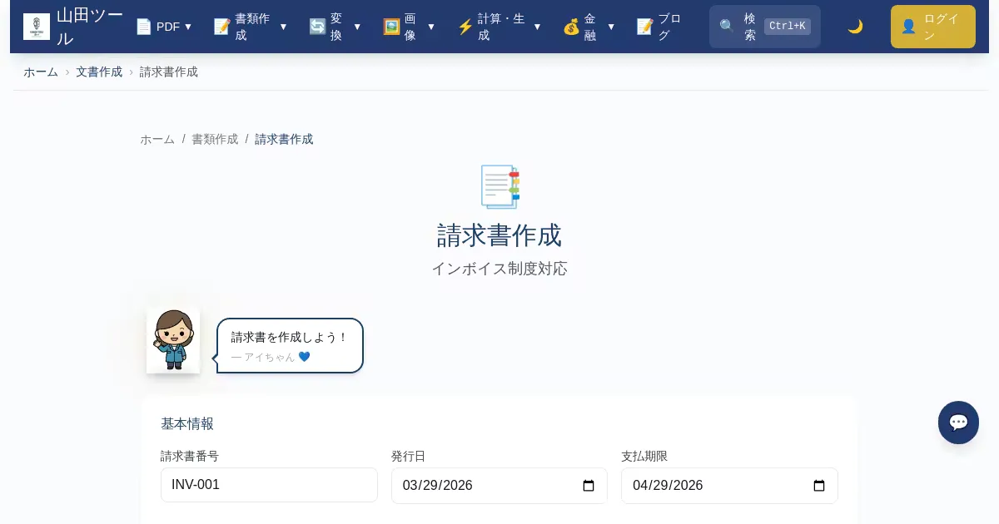Viewport: 999px width, 524px height.
Task: Go to the ブログ page
Action: (x=659, y=27)
